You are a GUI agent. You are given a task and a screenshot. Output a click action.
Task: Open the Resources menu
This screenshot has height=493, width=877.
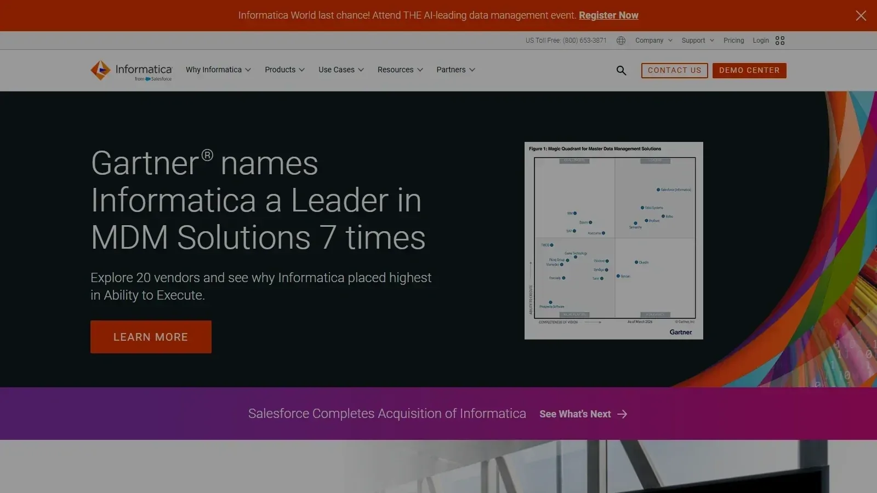[x=400, y=70]
